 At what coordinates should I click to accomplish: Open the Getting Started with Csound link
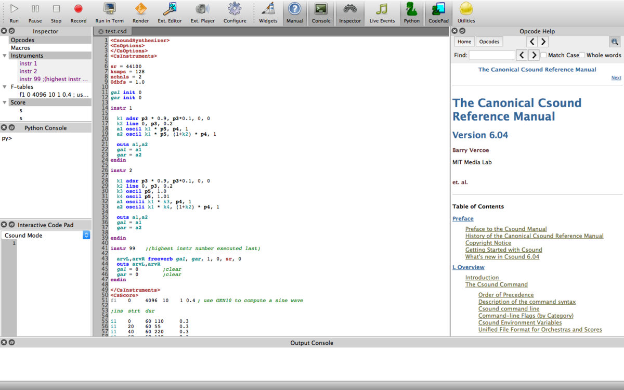click(x=503, y=250)
